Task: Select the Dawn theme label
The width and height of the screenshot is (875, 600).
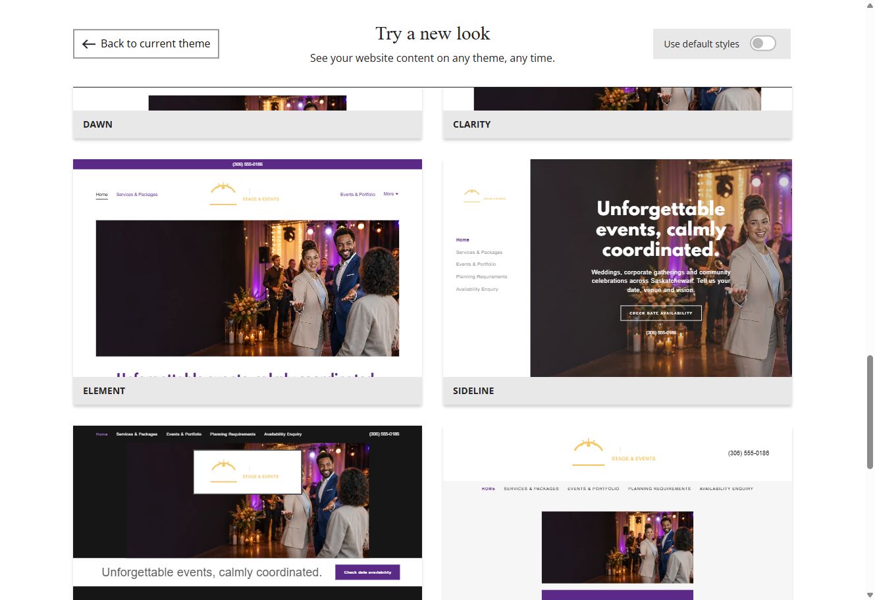Action: [97, 124]
